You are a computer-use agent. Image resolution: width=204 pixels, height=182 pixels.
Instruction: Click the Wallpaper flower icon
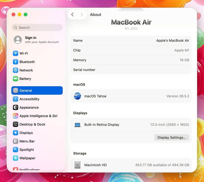[x=16, y=158]
